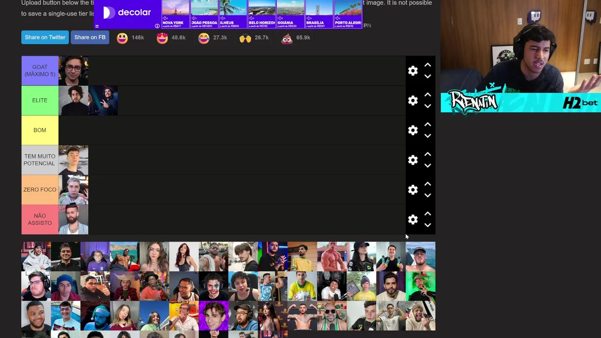Open the Decolar ad logo

pyautogui.click(x=127, y=13)
